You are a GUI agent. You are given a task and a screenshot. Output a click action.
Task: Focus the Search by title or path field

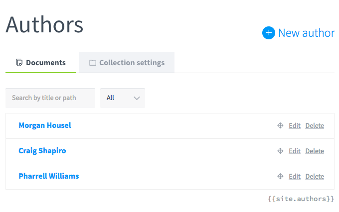point(50,98)
